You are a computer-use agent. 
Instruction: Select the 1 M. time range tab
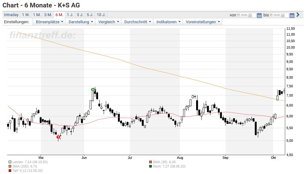tap(37, 15)
